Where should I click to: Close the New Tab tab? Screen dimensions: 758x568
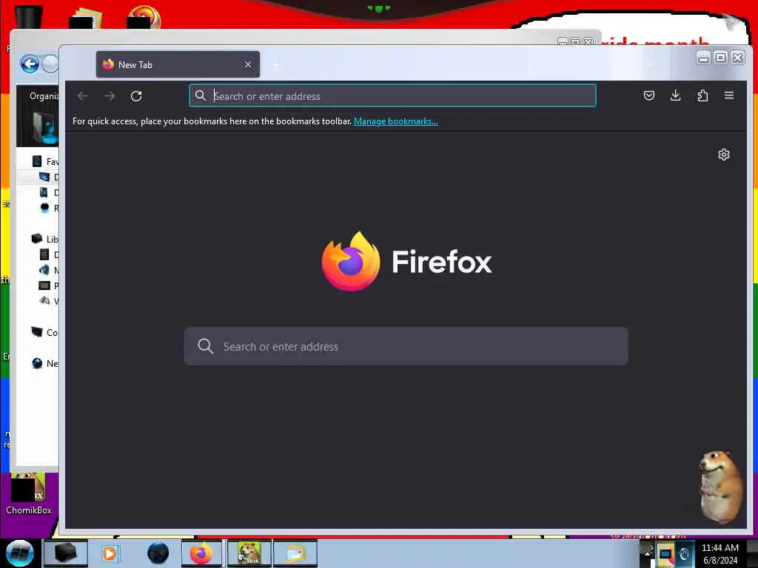248,64
